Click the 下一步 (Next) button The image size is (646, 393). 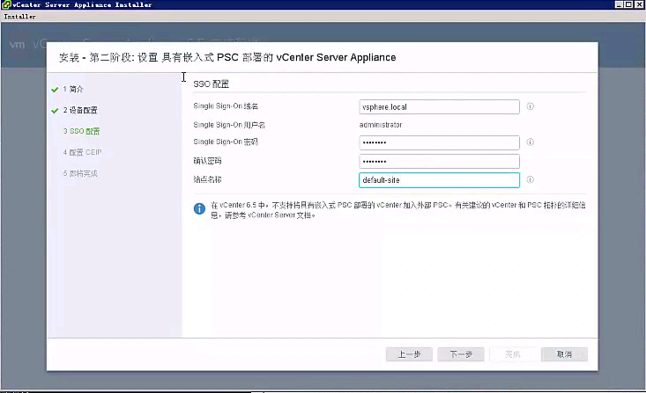click(461, 354)
